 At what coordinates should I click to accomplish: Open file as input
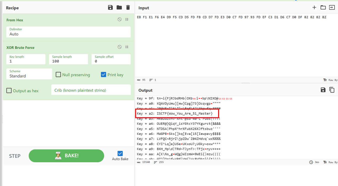[332, 8]
